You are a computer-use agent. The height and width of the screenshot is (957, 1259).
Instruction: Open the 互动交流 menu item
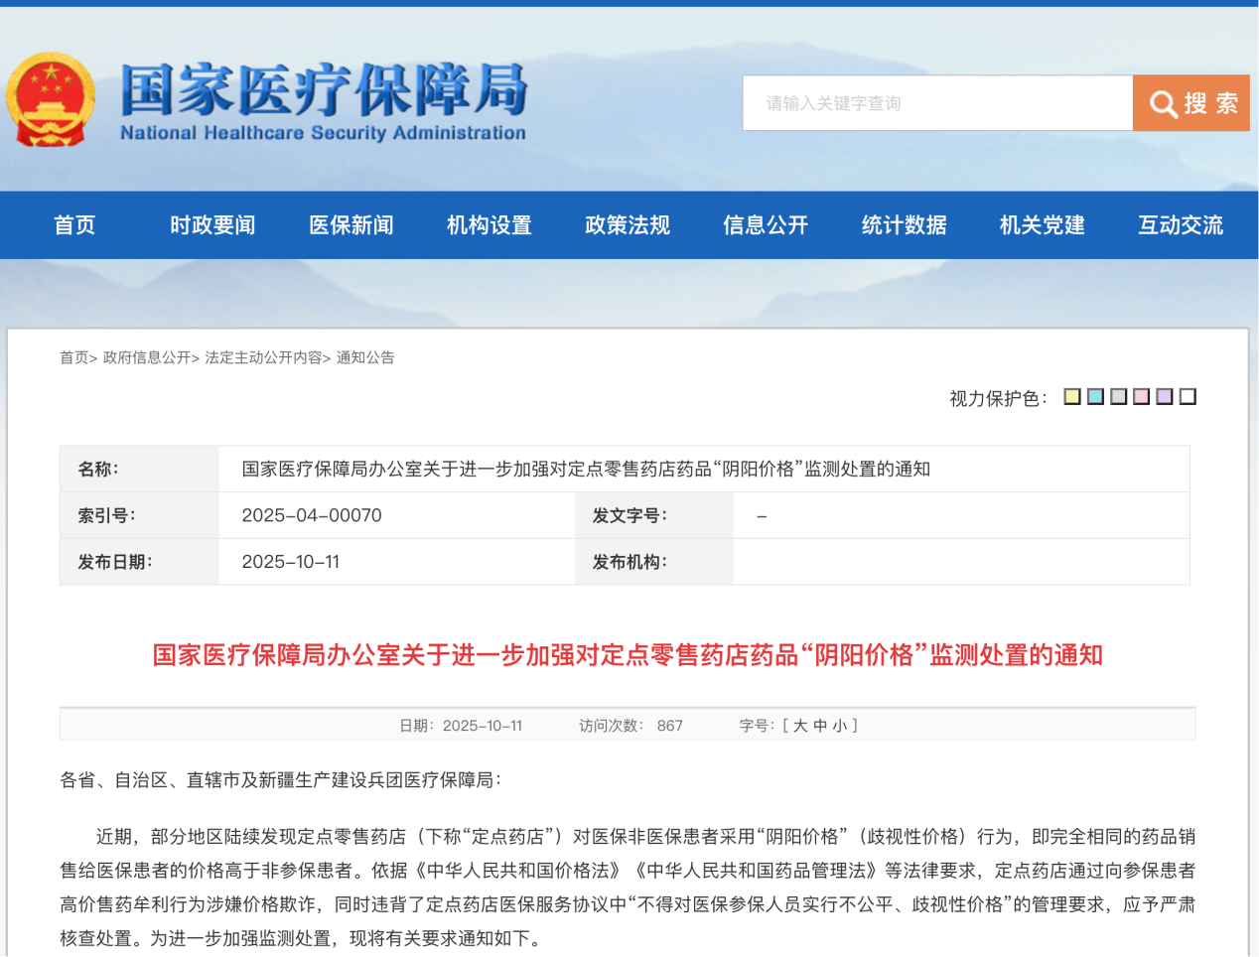pos(1181,225)
